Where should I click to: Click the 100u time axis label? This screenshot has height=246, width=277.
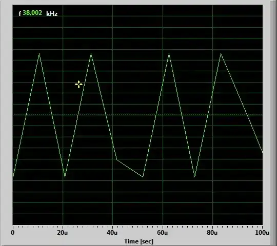262,233
